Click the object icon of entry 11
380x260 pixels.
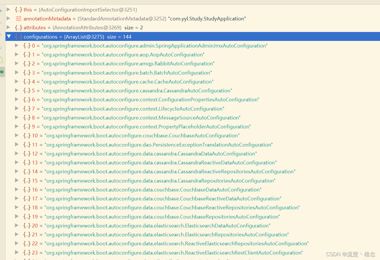click(27, 145)
